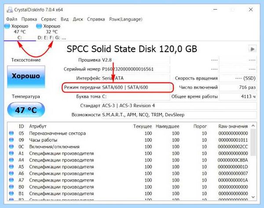The image size is (264, 208).
Task: Select the D: E: F: G: disk tab
Action: coord(51,32)
